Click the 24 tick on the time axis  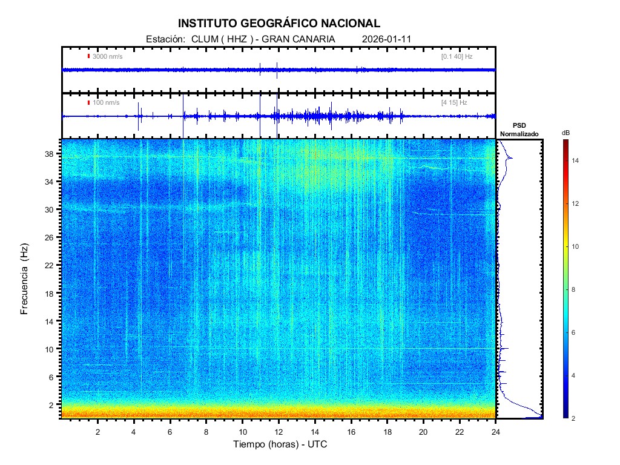point(495,432)
